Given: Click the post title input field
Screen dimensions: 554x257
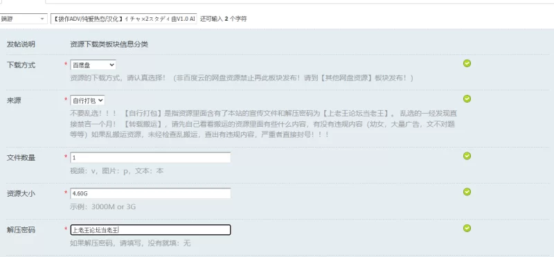Looking at the screenshot, I should point(124,19).
